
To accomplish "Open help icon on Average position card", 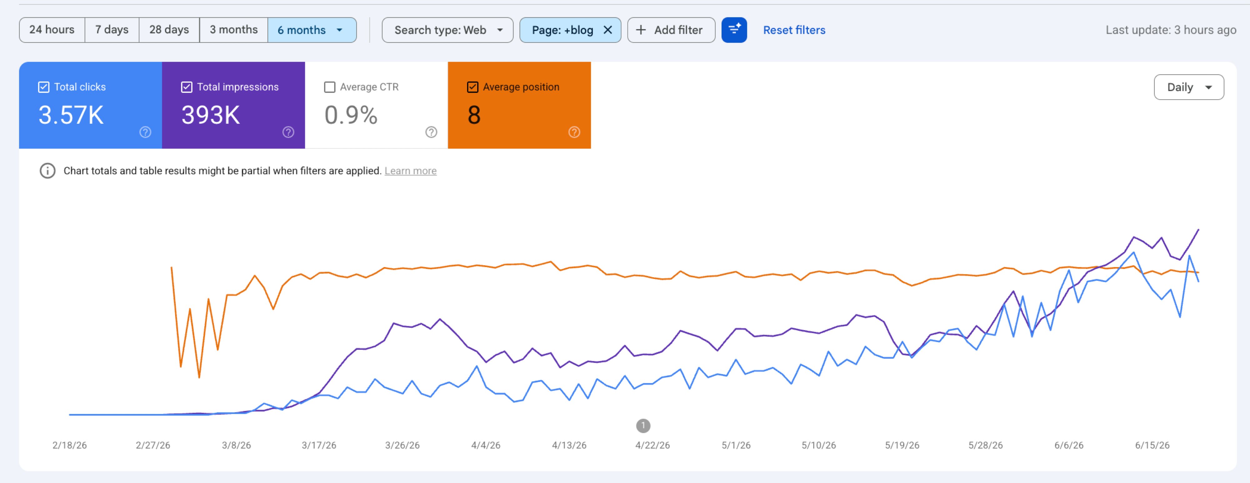I will point(574,132).
